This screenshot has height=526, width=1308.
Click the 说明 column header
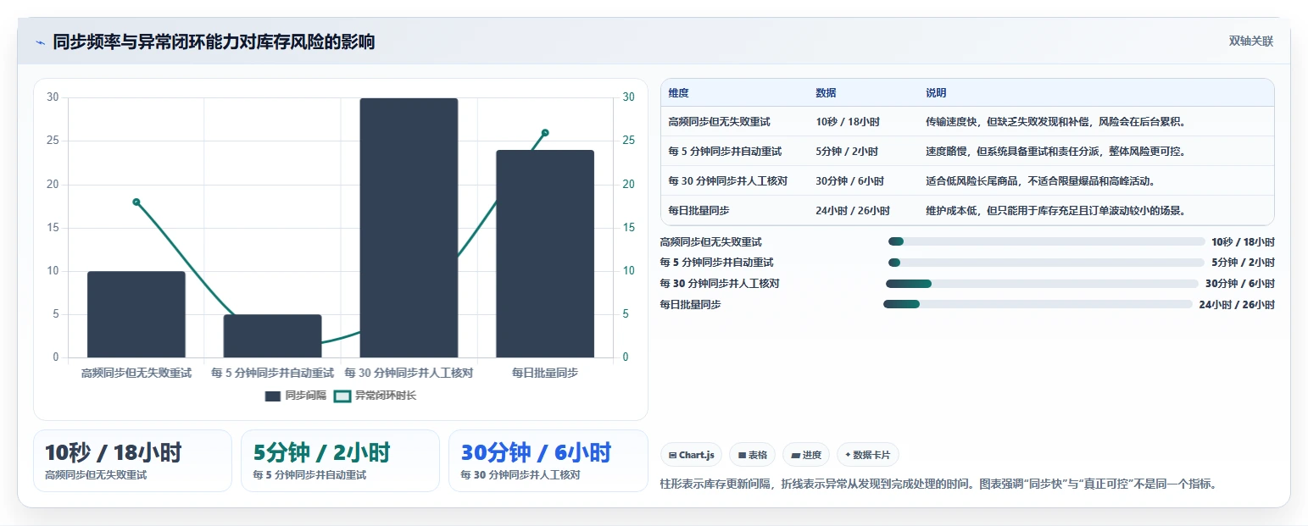(x=936, y=93)
